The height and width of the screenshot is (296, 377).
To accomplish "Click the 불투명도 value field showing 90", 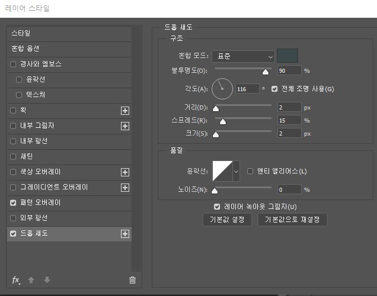I will pos(289,70).
